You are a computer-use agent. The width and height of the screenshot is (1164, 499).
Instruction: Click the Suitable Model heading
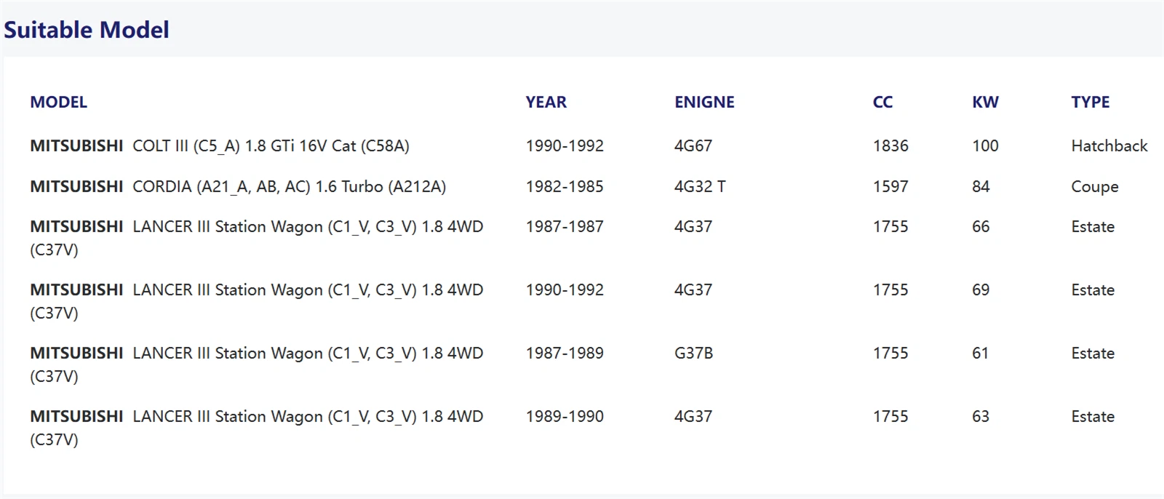(87, 30)
